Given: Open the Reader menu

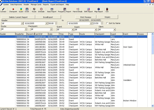Looking at the screenshot, I should [x=26, y=4].
